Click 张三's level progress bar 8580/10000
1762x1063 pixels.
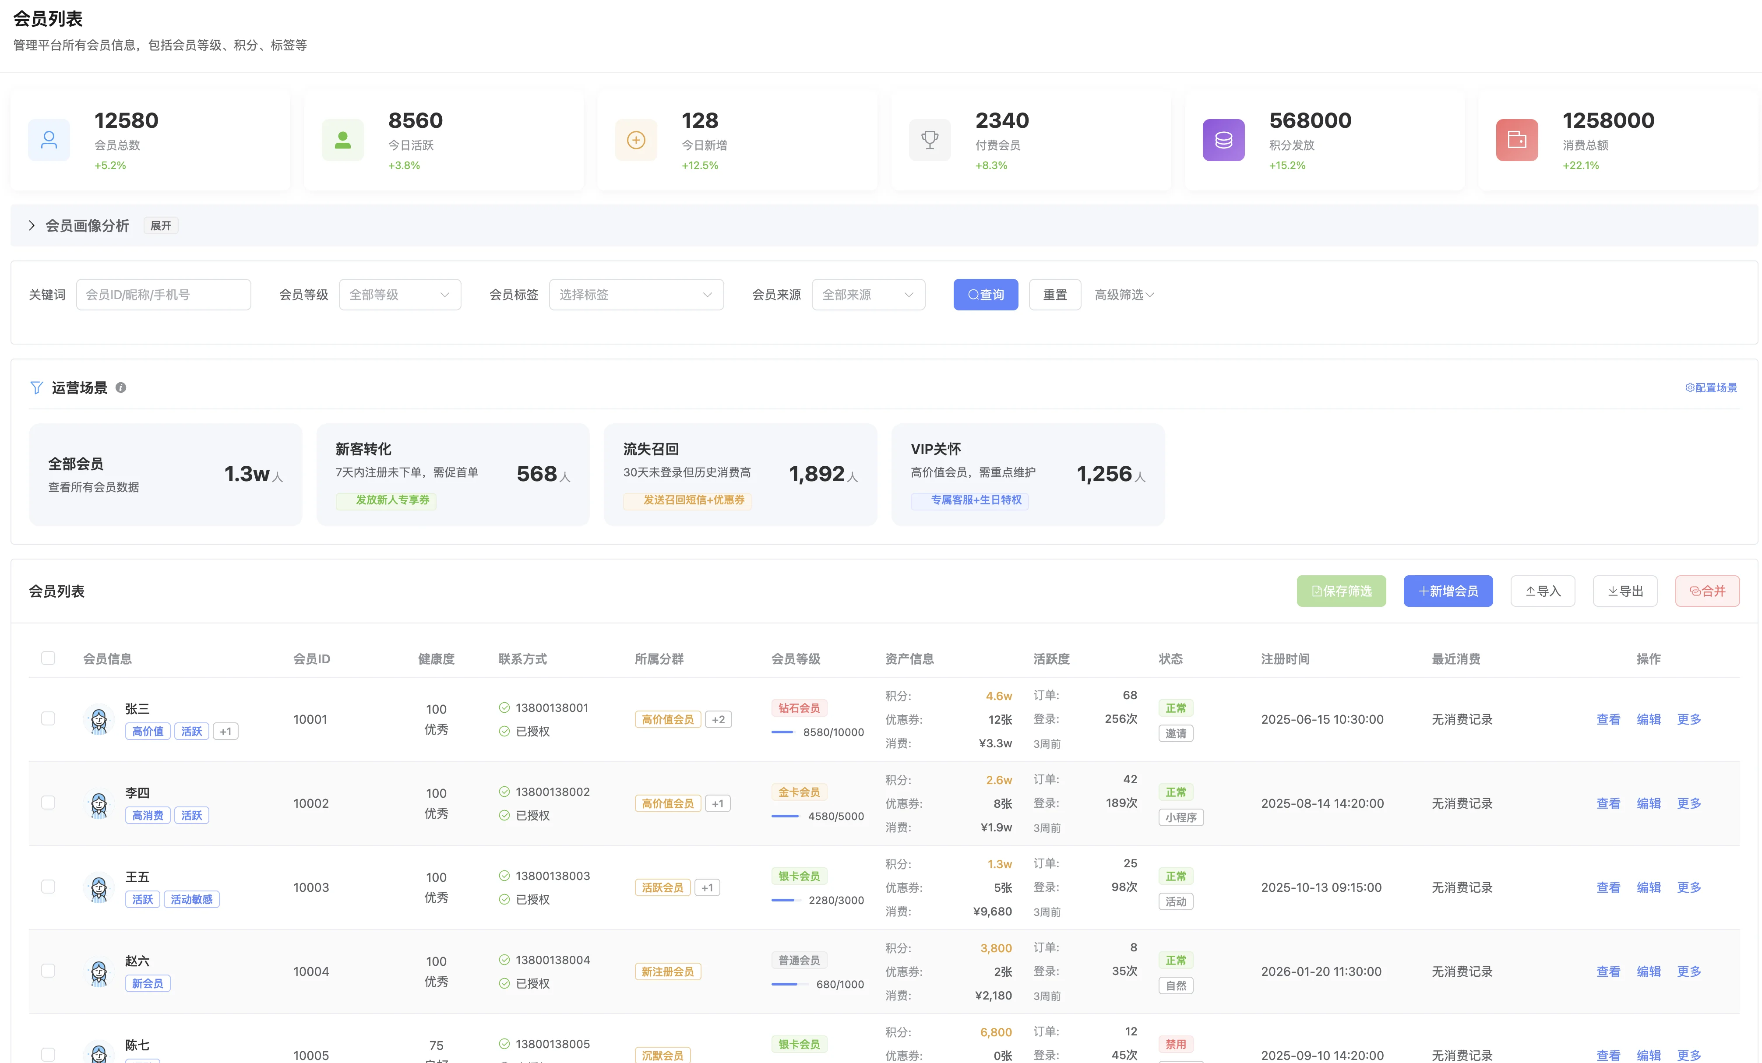click(x=783, y=732)
